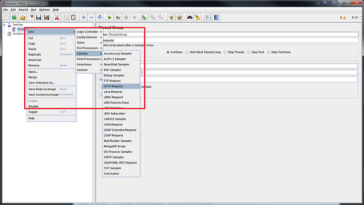Viewport: 364px width, 205px height.
Task: Click the Open file folder icon
Action: tap(22, 17)
